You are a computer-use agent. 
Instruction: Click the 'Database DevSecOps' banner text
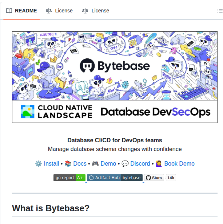[156, 112]
